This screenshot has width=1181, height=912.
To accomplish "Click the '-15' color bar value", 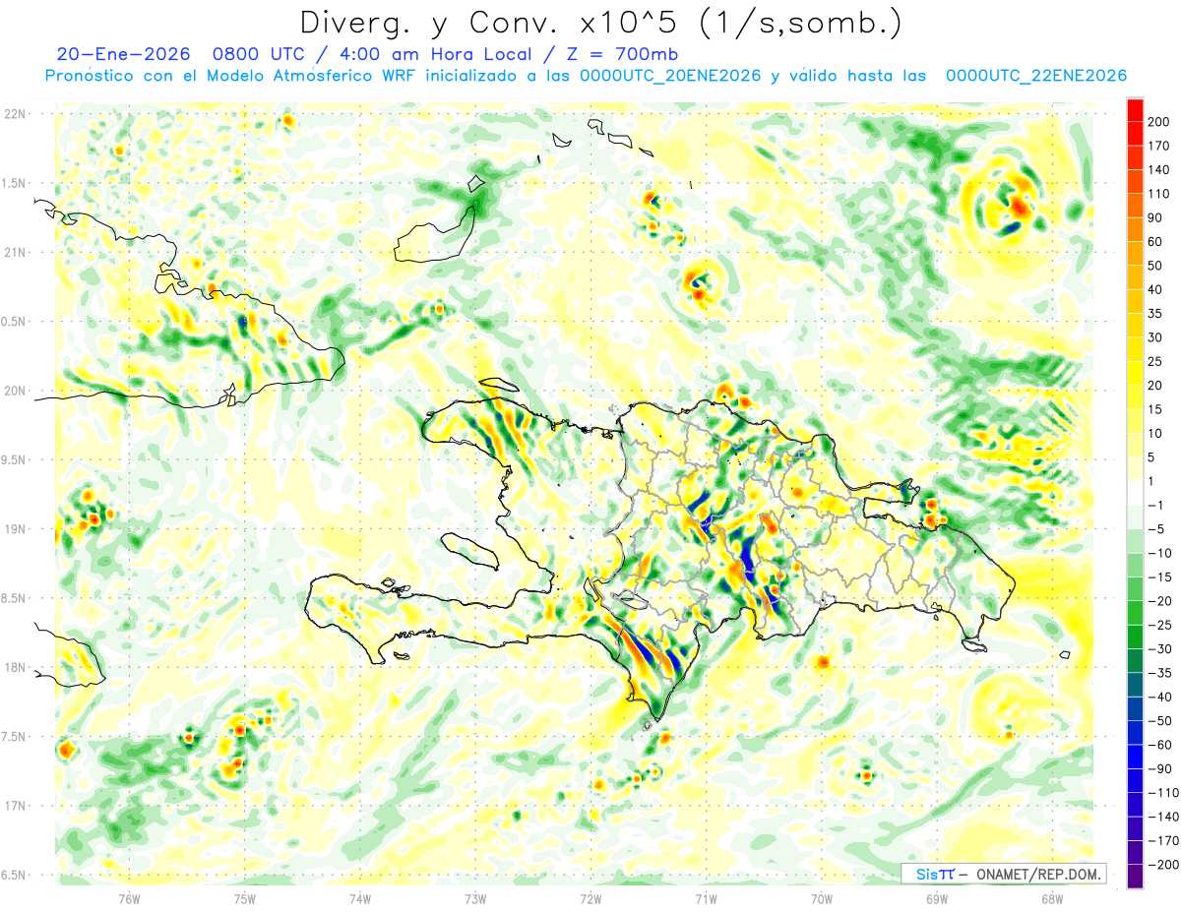I will [1158, 578].
